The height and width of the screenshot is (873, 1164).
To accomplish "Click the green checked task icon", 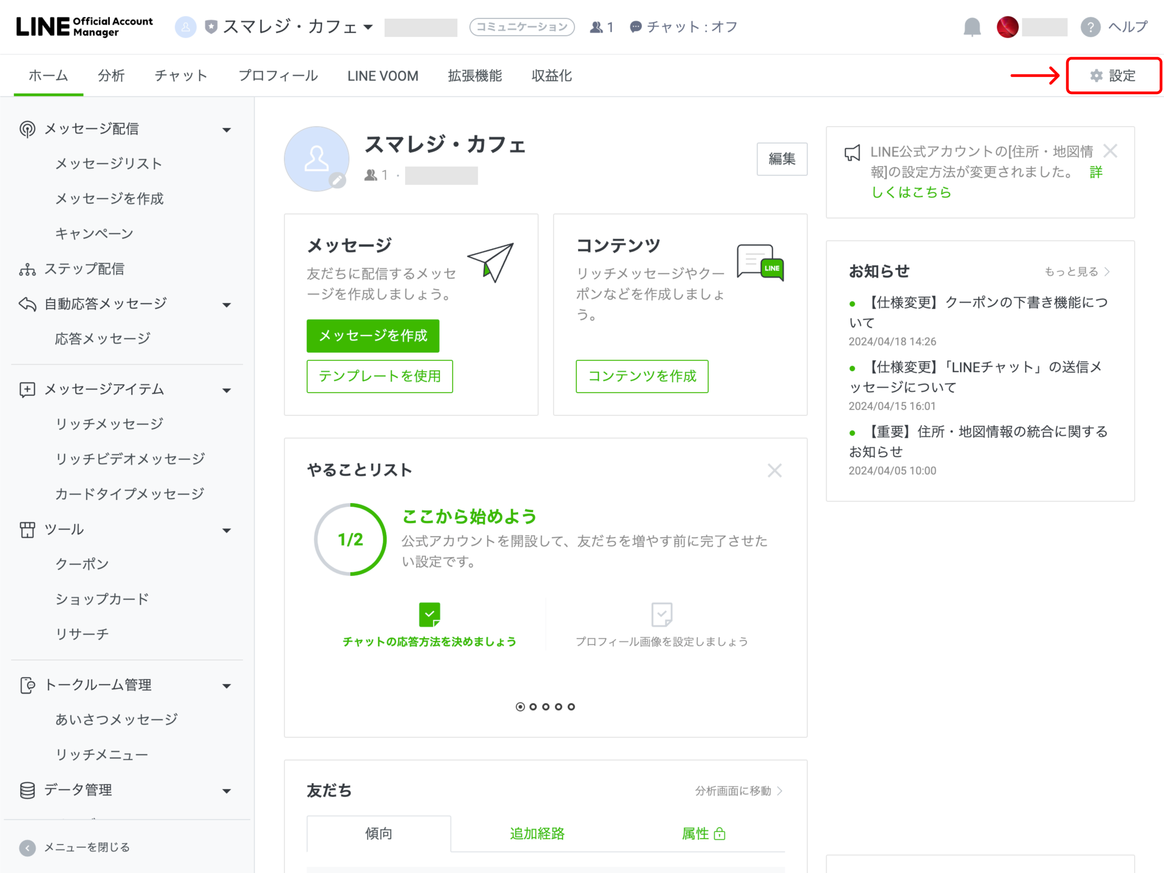I will [x=429, y=615].
